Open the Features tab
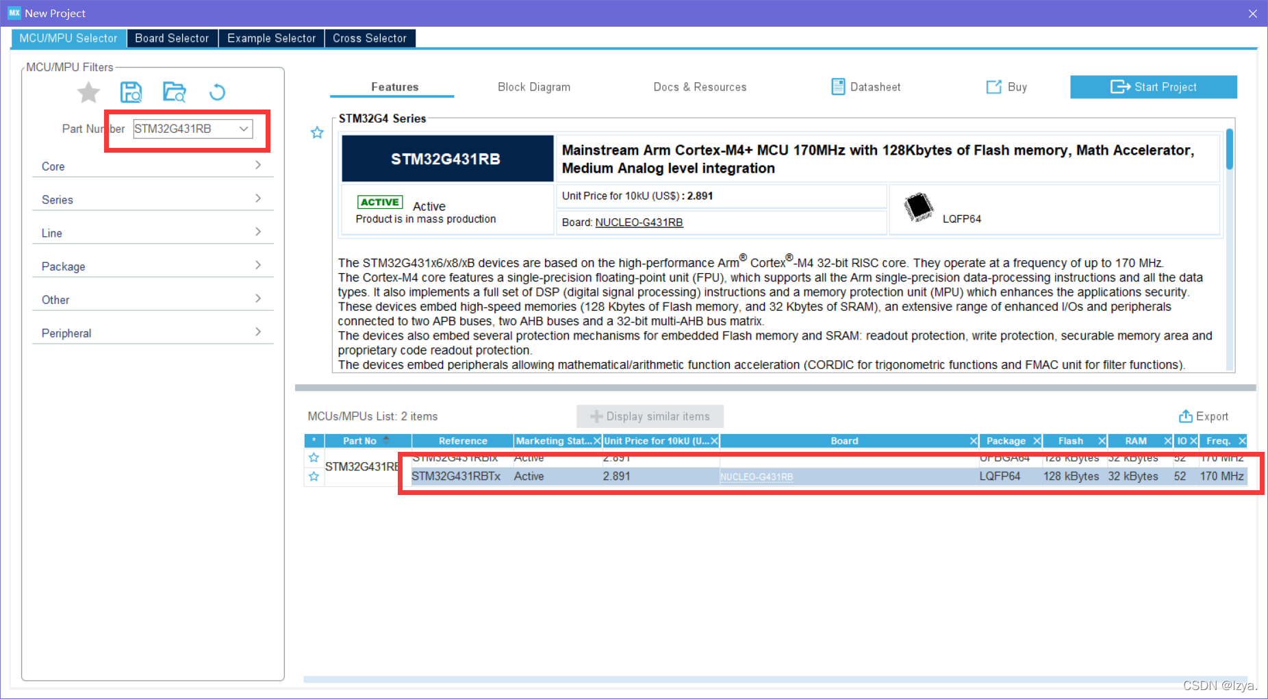The height and width of the screenshot is (699, 1268). (394, 87)
